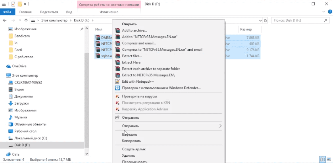333x163 pixels.
Task: Choose Удалить from context menu
Action: [128, 156]
